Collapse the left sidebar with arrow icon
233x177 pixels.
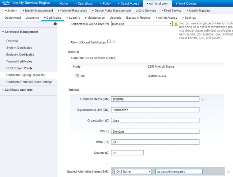(x=55, y=24)
